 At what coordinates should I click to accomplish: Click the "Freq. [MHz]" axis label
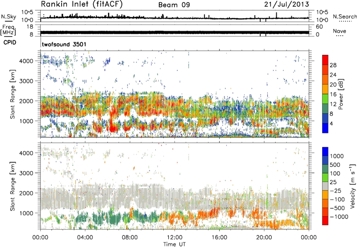(x=8, y=30)
